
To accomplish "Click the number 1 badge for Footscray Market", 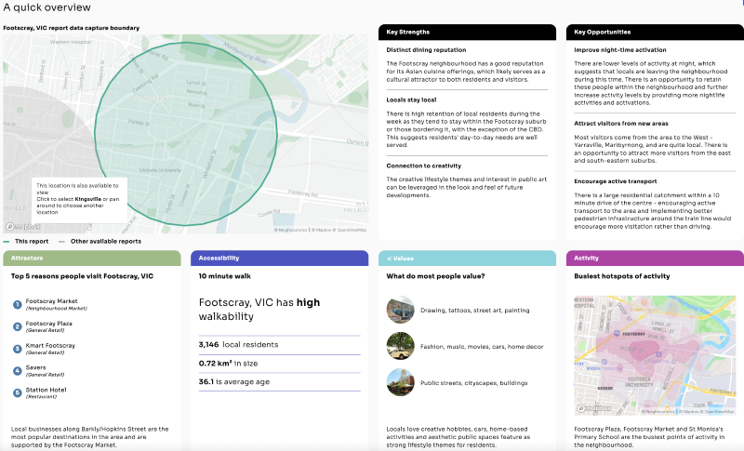I will click(17, 304).
